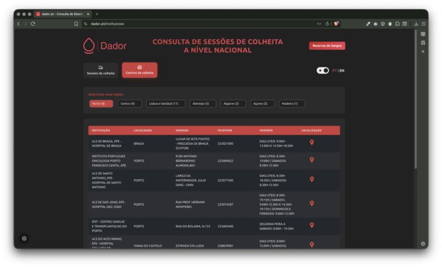Click the Dador blood drop logo
This screenshot has height=267, width=442.
click(89, 45)
